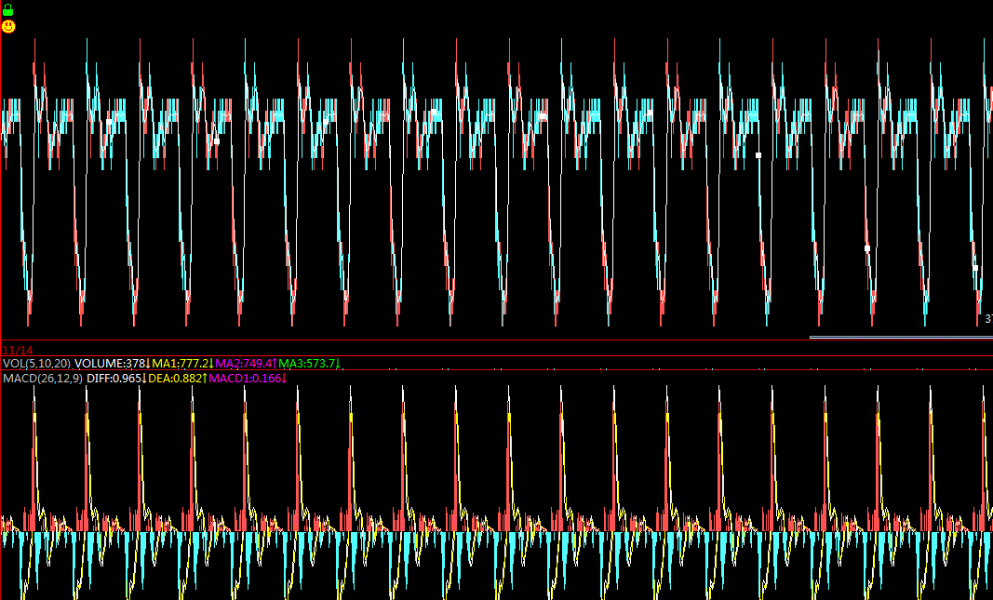Click the magenta MACD1:0.166 readout
The width and height of the screenshot is (993, 600).
point(244,379)
